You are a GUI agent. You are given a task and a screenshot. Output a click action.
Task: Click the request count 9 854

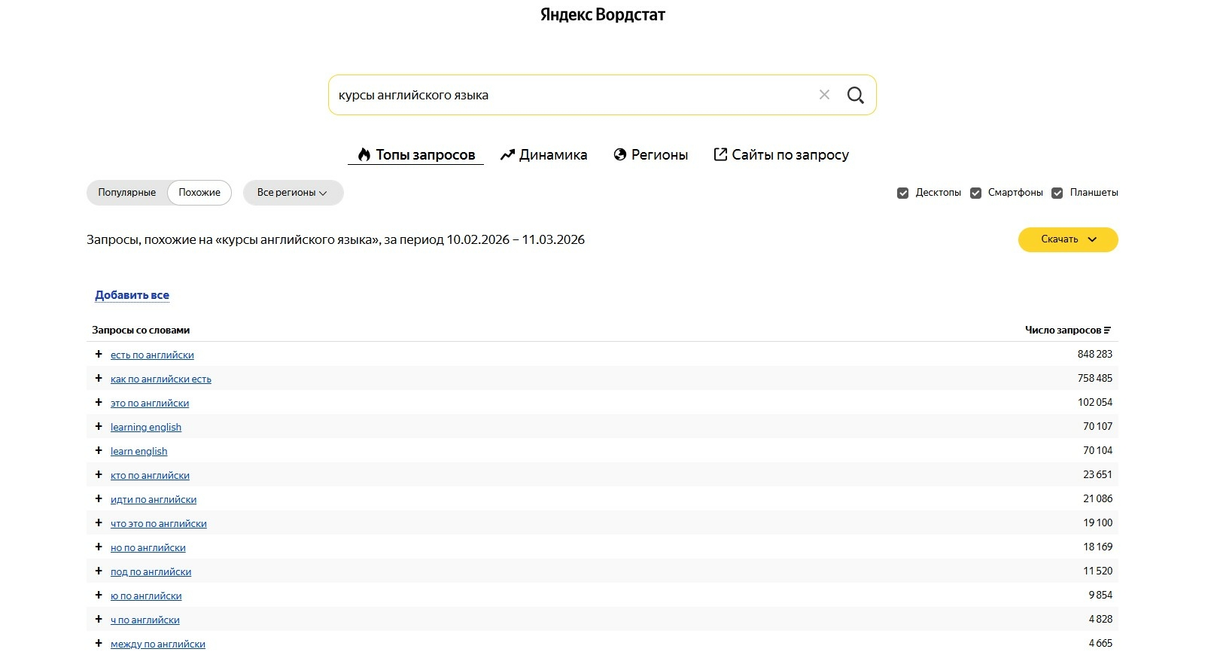tap(1100, 595)
